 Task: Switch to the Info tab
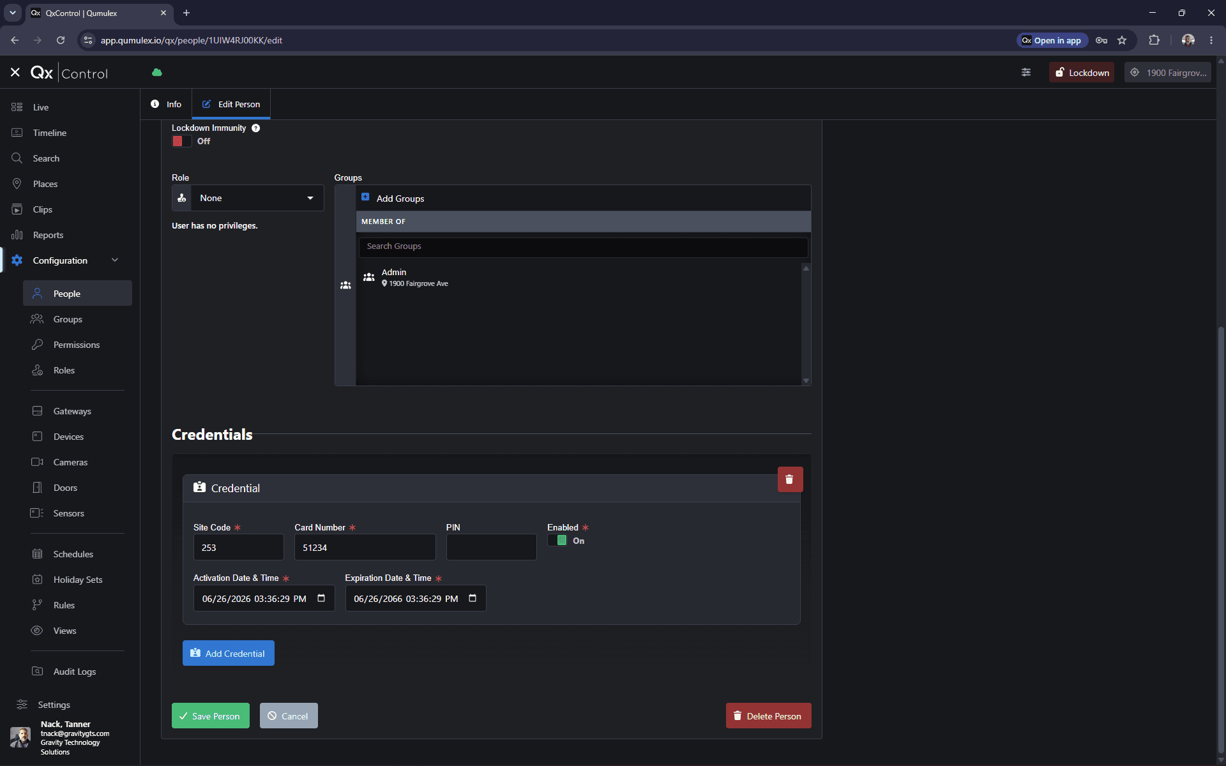coord(166,104)
